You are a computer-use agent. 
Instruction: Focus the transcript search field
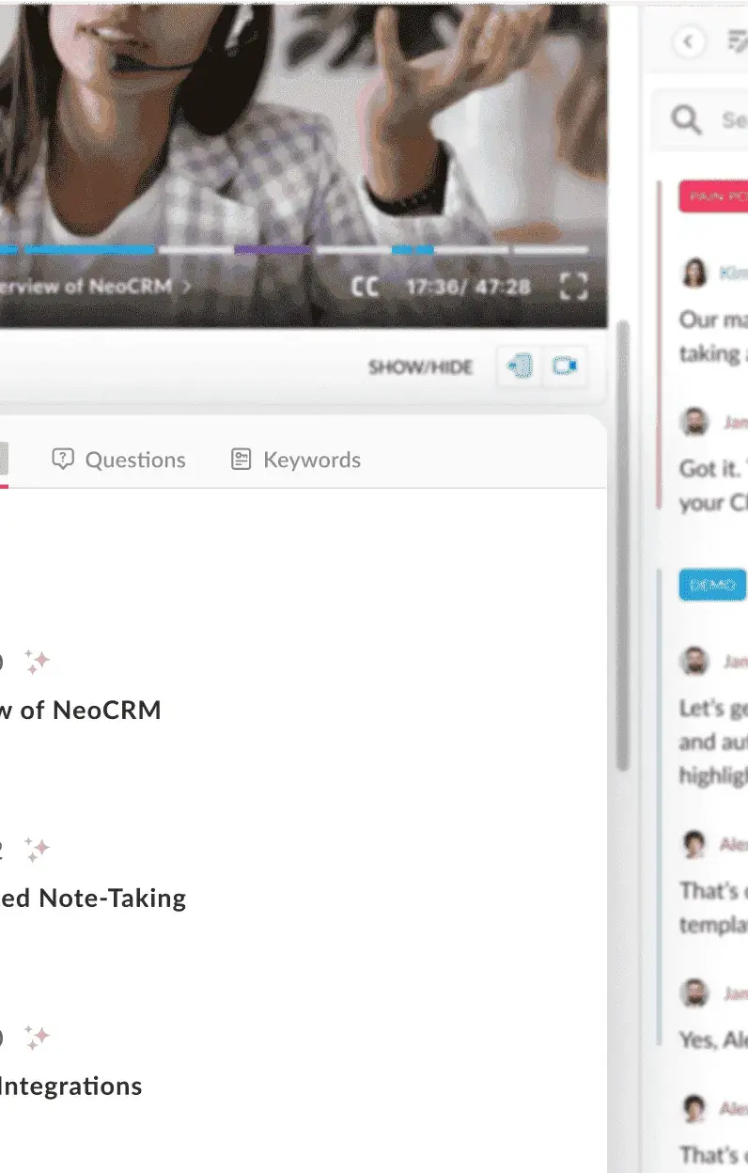click(700, 119)
